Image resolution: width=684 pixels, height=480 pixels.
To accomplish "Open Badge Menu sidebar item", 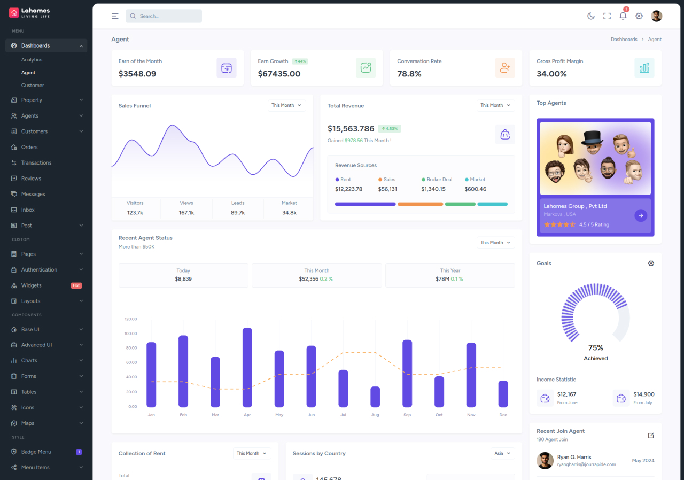I will pos(46,452).
